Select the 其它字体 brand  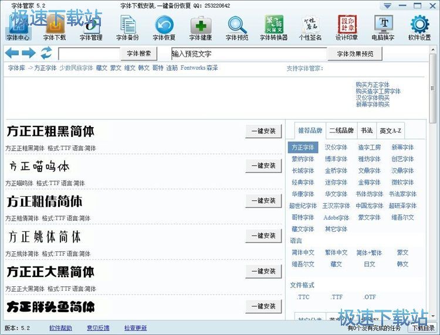pos(336,229)
